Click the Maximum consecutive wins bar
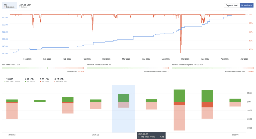 pos(127,68)
